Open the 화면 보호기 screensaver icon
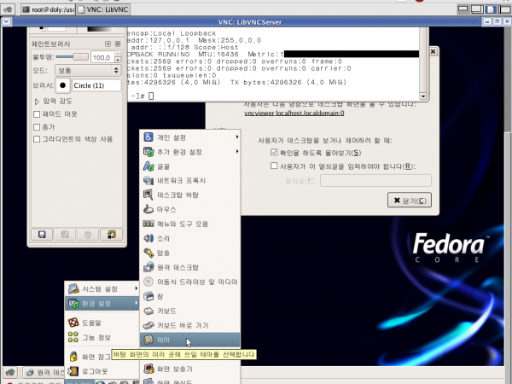The width and height of the screenshot is (512, 384). (x=148, y=369)
